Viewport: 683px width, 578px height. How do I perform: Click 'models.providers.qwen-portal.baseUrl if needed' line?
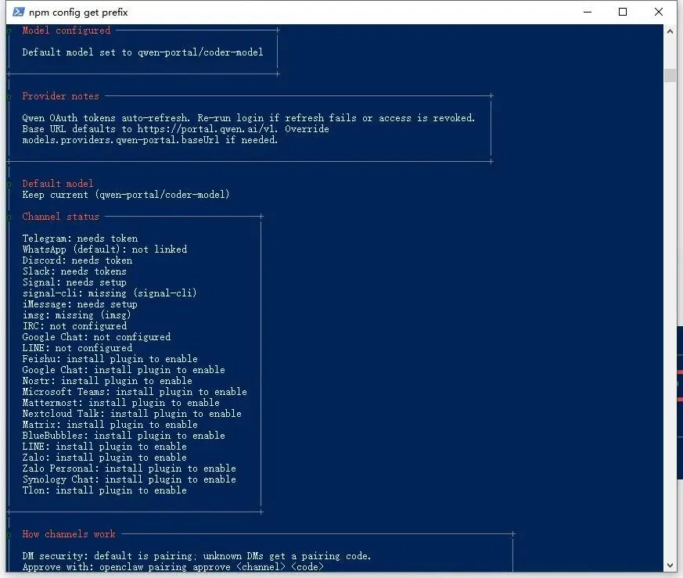(x=150, y=140)
